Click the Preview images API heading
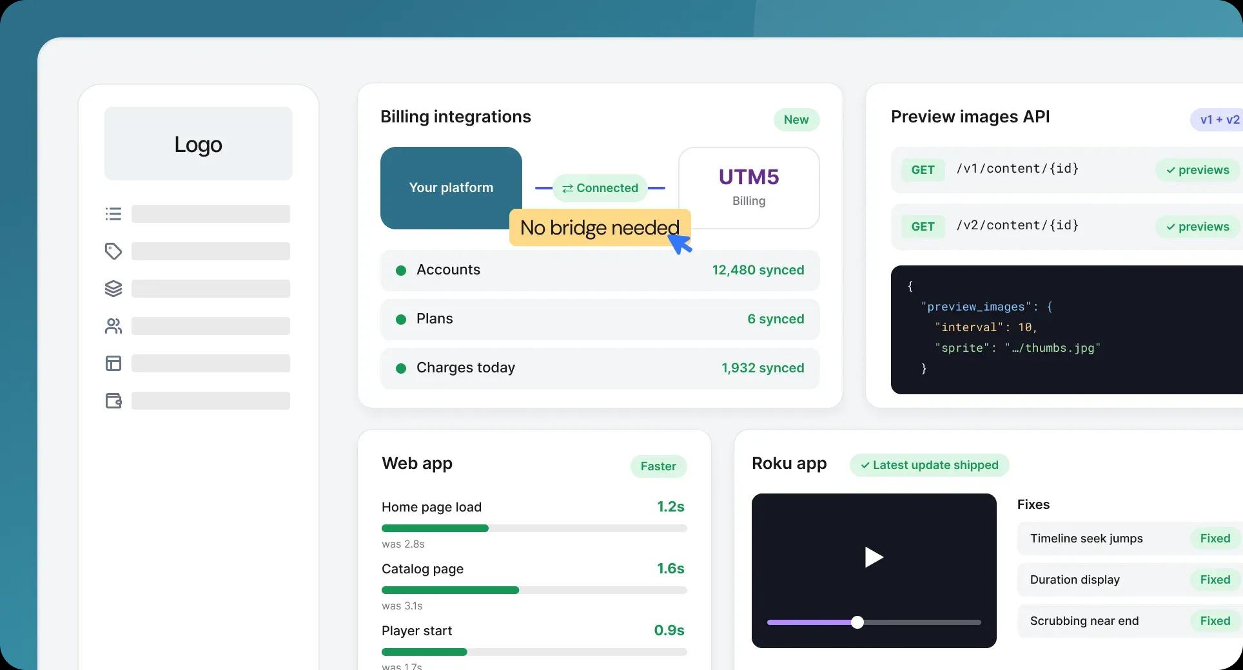 970,117
